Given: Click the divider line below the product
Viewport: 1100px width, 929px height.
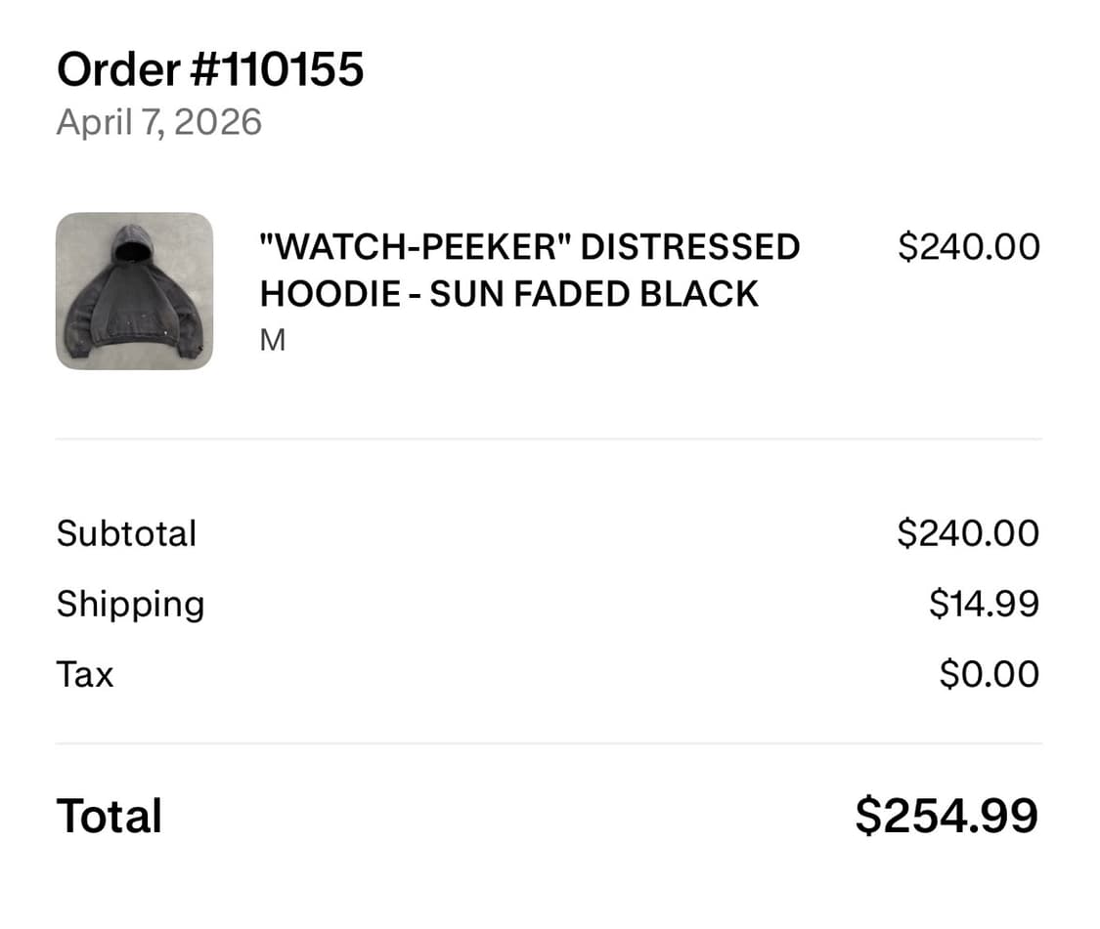Looking at the screenshot, I should (x=549, y=440).
